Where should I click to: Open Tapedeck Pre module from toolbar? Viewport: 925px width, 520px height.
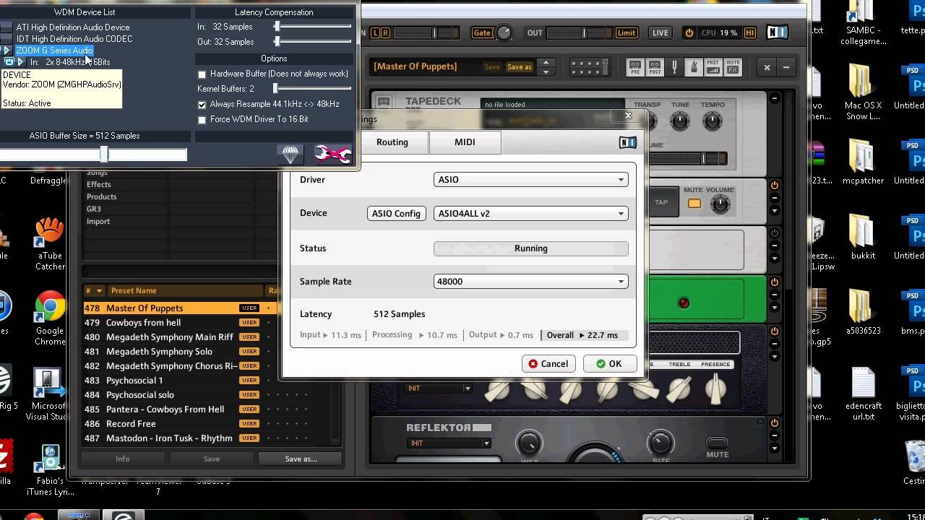(x=635, y=67)
